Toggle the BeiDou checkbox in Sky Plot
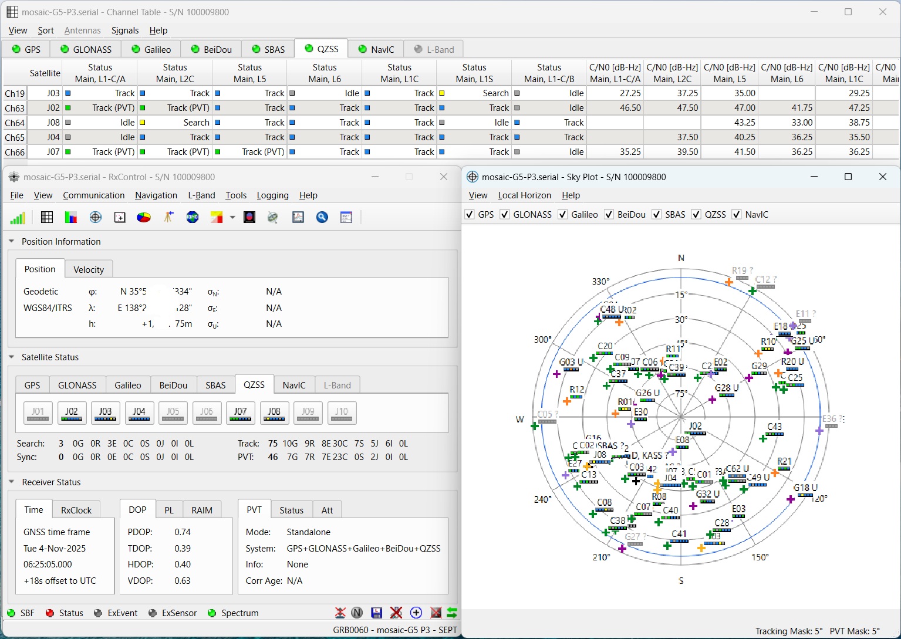The width and height of the screenshot is (901, 639). [609, 215]
